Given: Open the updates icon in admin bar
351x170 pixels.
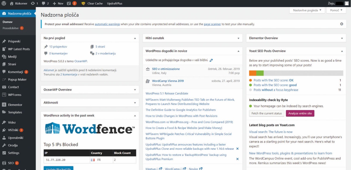Looking at the screenshot, I should 32,4.
